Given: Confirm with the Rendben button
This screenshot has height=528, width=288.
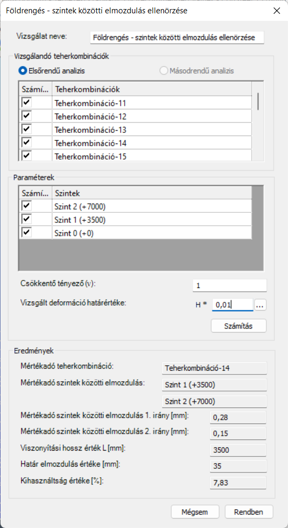Looking at the screenshot, I should (x=249, y=512).
